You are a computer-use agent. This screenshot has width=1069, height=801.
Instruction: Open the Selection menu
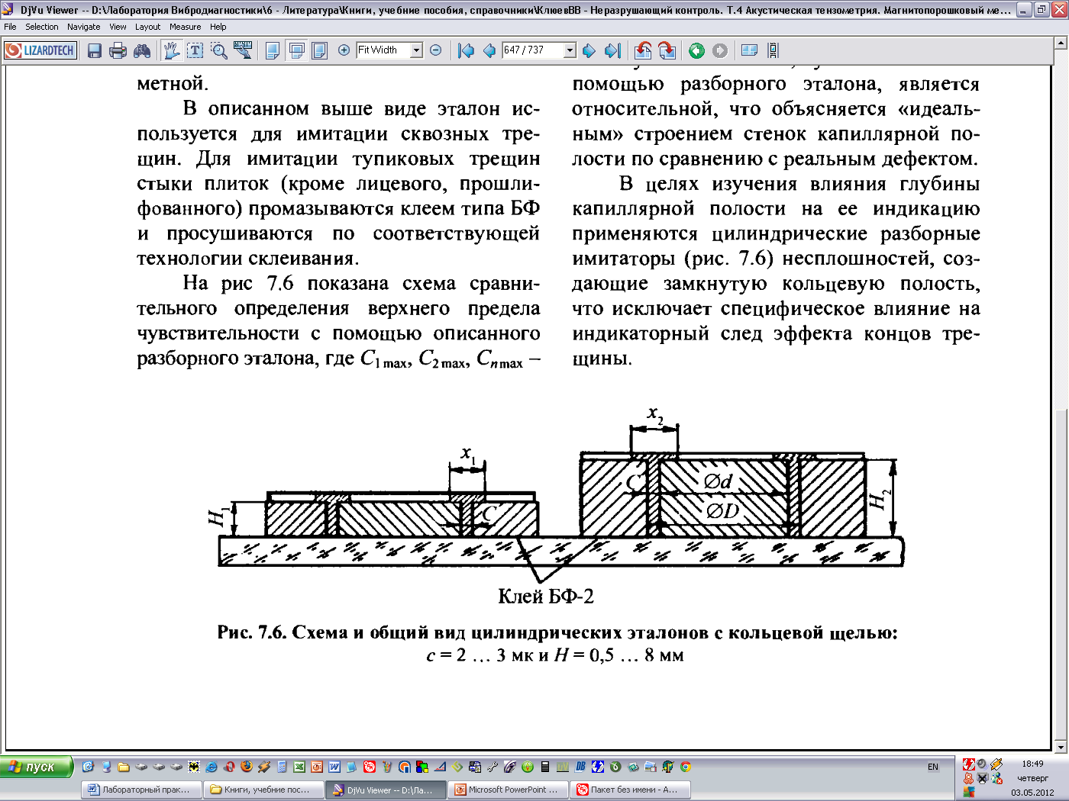41,27
